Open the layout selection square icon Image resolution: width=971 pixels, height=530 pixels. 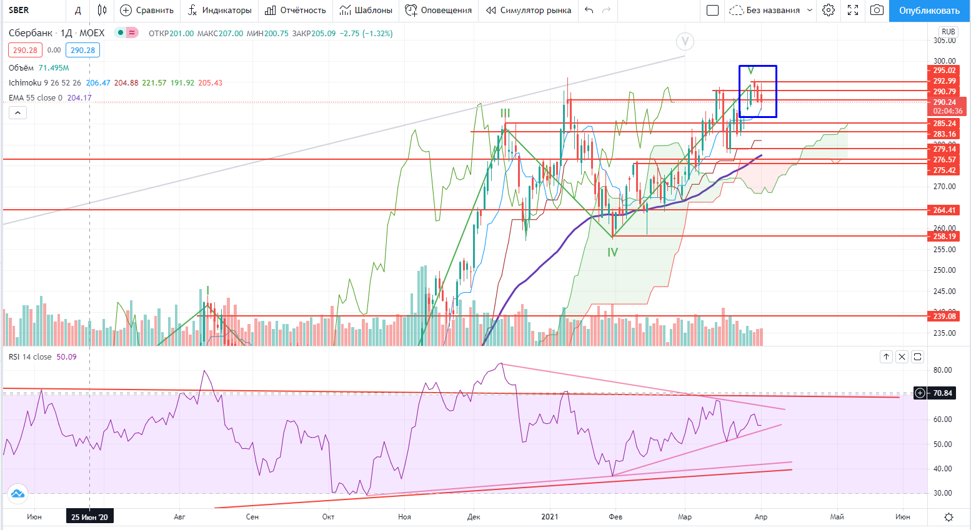pos(712,10)
